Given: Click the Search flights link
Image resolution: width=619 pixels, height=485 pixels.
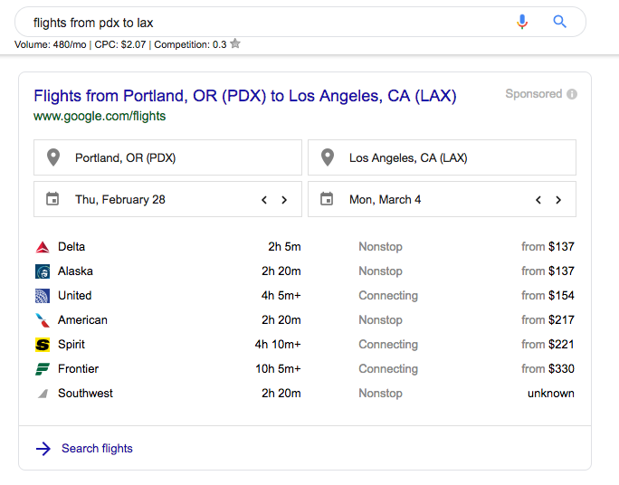Looking at the screenshot, I should pyautogui.click(x=97, y=448).
